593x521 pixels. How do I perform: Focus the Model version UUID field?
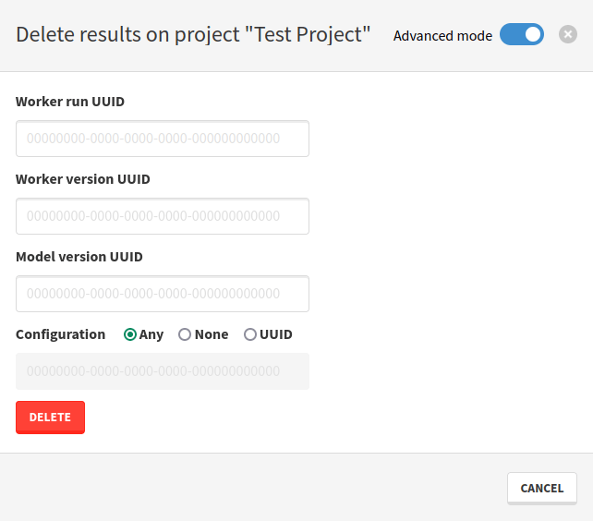pos(163,294)
